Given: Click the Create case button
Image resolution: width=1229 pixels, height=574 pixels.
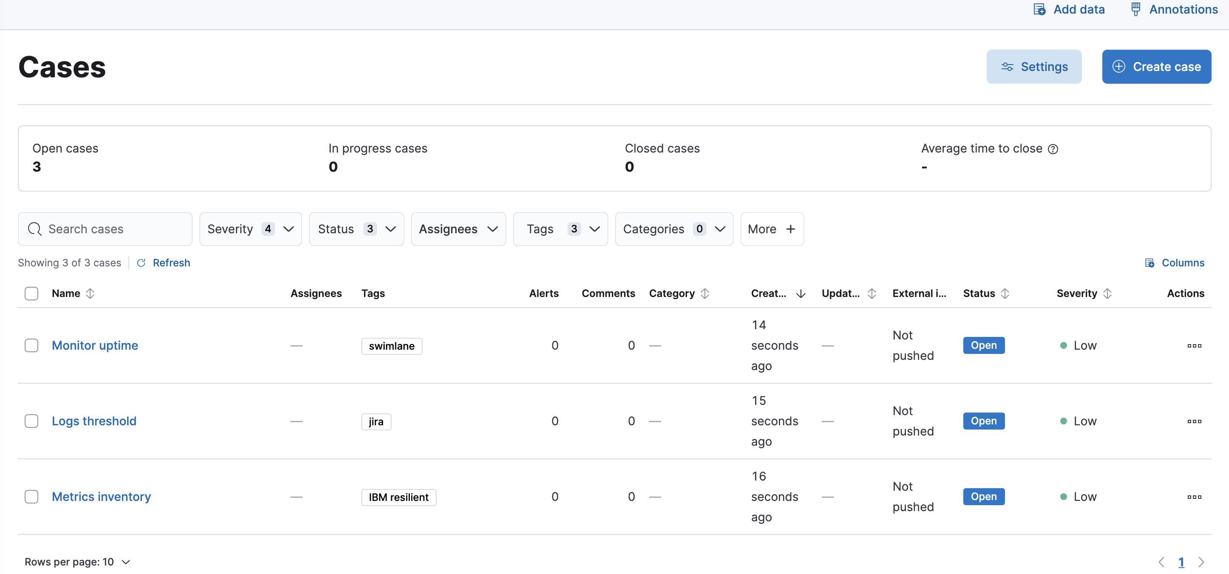Looking at the screenshot, I should pyautogui.click(x=1156, y=66).
